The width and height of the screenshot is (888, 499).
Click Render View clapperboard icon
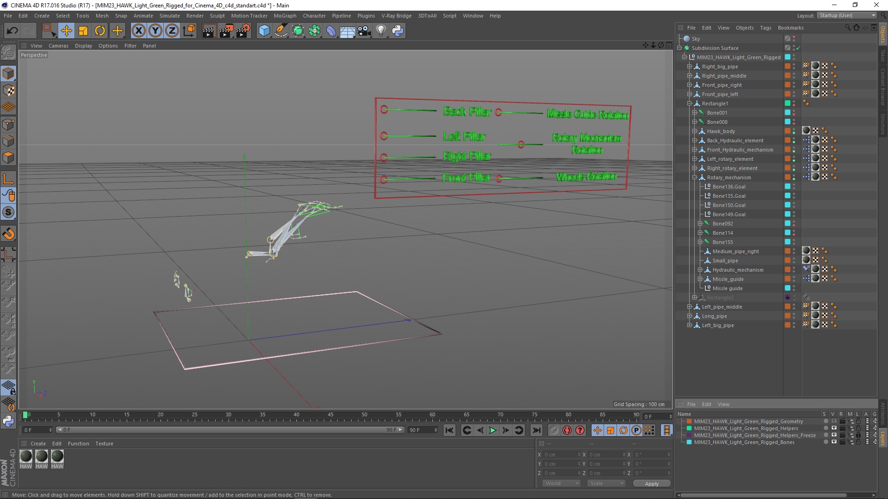pyautogui.click(x=209, y=31)
